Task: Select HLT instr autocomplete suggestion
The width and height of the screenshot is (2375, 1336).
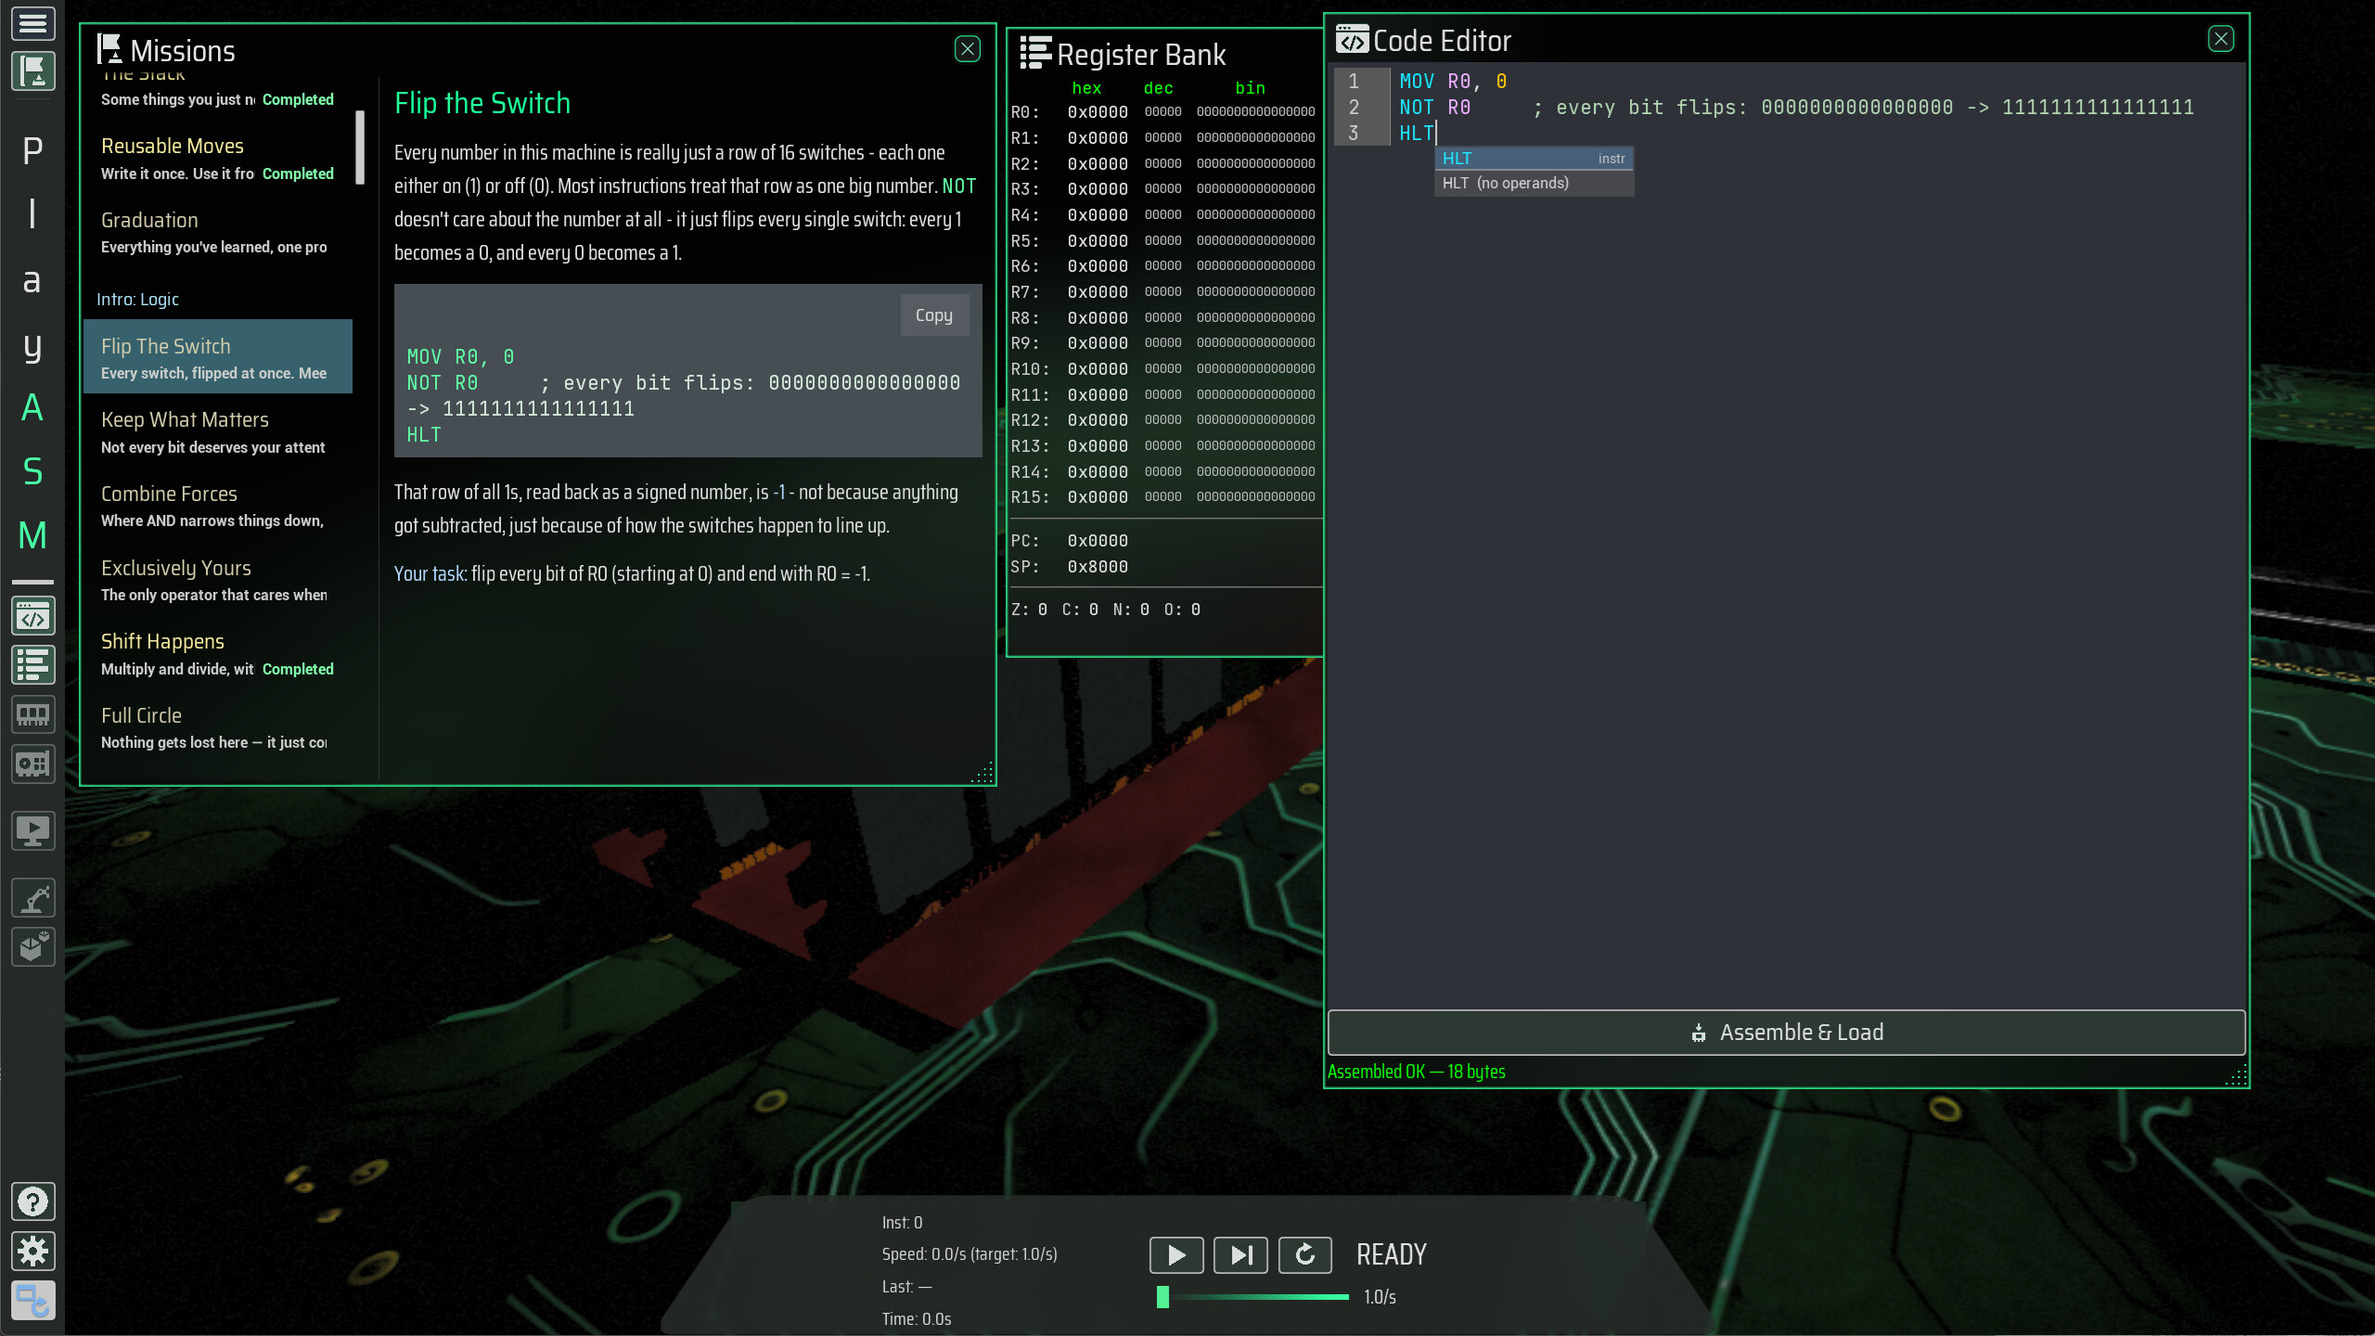Action: click(1534, 159)
